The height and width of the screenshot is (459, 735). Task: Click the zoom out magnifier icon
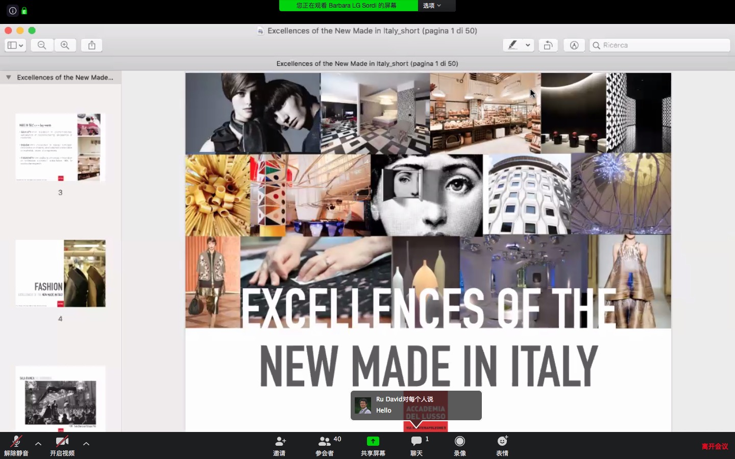pos(42,45)
